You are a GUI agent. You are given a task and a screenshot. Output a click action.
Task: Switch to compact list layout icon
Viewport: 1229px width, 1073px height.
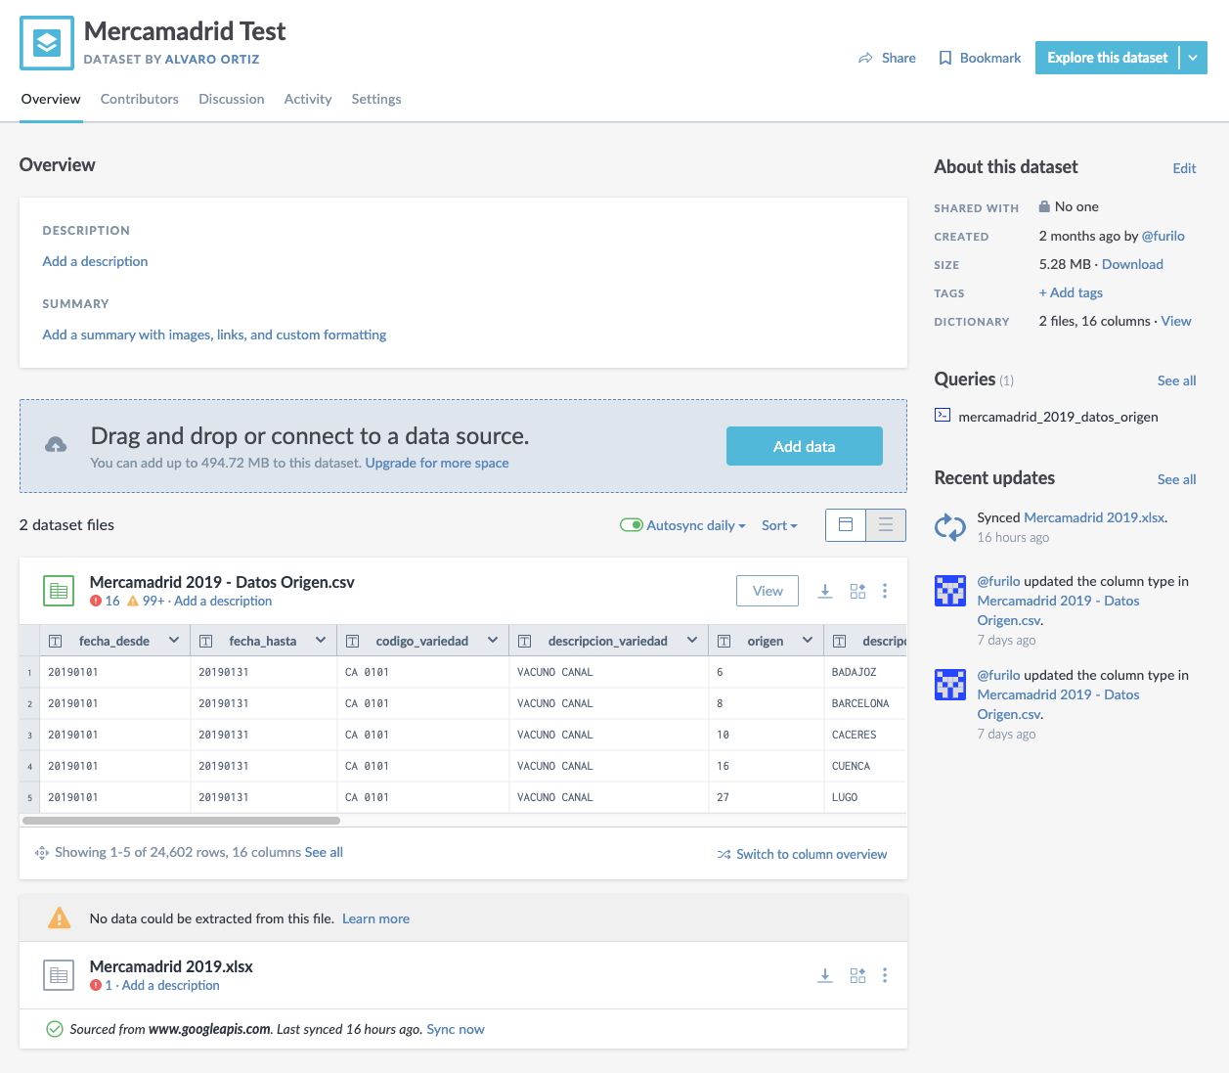[x=886, y=525]
